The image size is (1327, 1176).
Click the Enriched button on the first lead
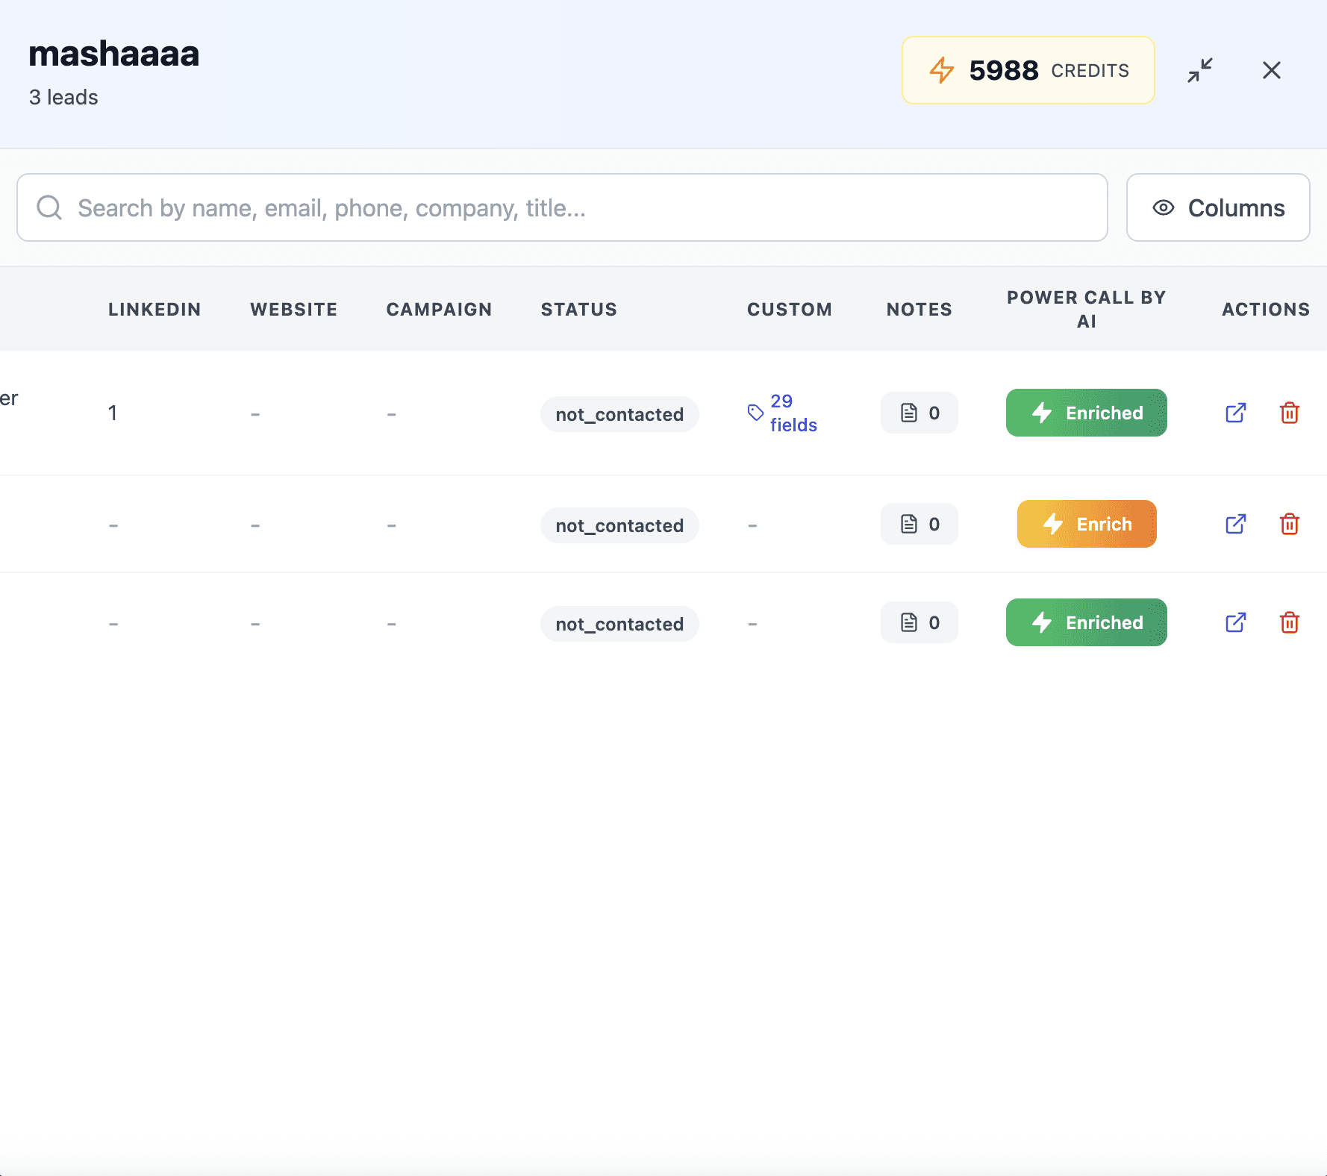pos(1086,413)
